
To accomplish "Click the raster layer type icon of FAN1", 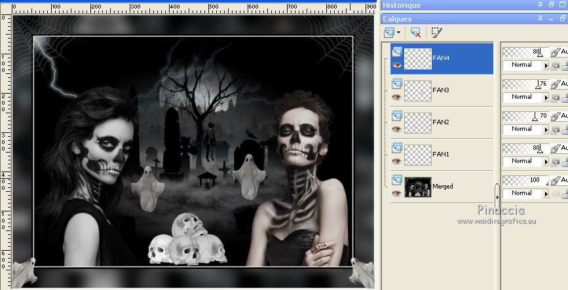I will (x=396, y=148).
